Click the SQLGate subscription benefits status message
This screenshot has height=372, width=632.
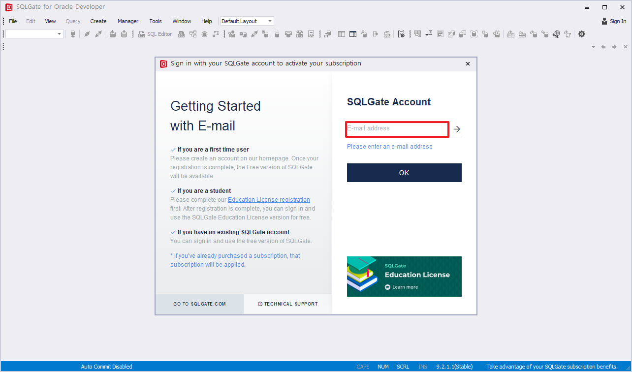pyautogui.click(x=552, y=367)
